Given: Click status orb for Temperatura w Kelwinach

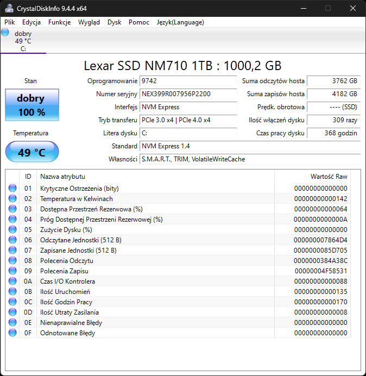Looking at the screenshot, I should tap(12, 199).
